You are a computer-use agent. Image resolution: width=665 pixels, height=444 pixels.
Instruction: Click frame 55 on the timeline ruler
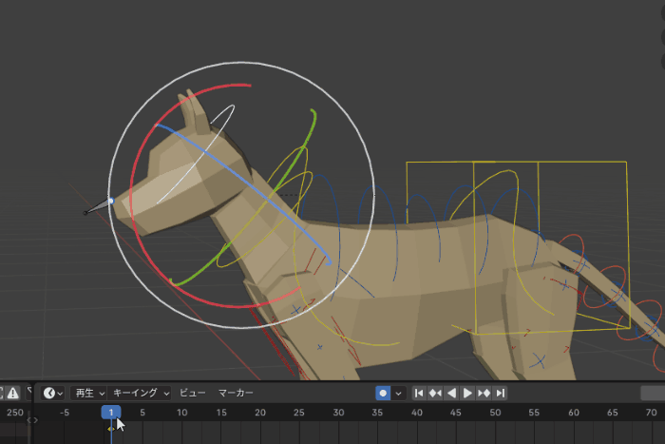[x=534, y=413]
